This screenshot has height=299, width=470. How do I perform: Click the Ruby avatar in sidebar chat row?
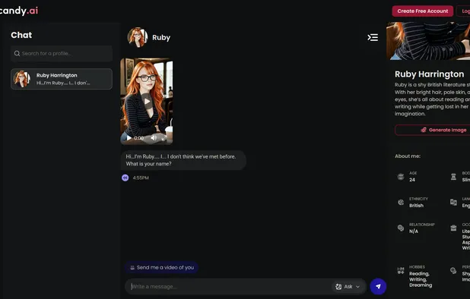[x=22, y=79]
